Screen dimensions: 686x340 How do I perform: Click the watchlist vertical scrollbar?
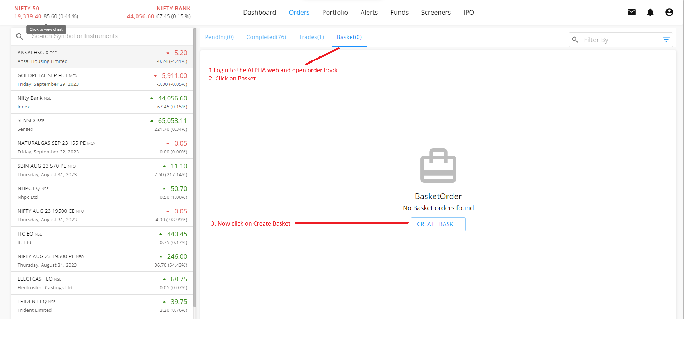coord(195,168)
